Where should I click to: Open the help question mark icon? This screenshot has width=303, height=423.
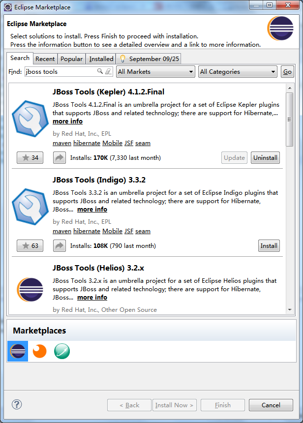point(17,404)
